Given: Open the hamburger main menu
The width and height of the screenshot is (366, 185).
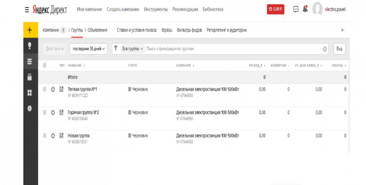Looking at the screenshot, I should tap(27, 10).
